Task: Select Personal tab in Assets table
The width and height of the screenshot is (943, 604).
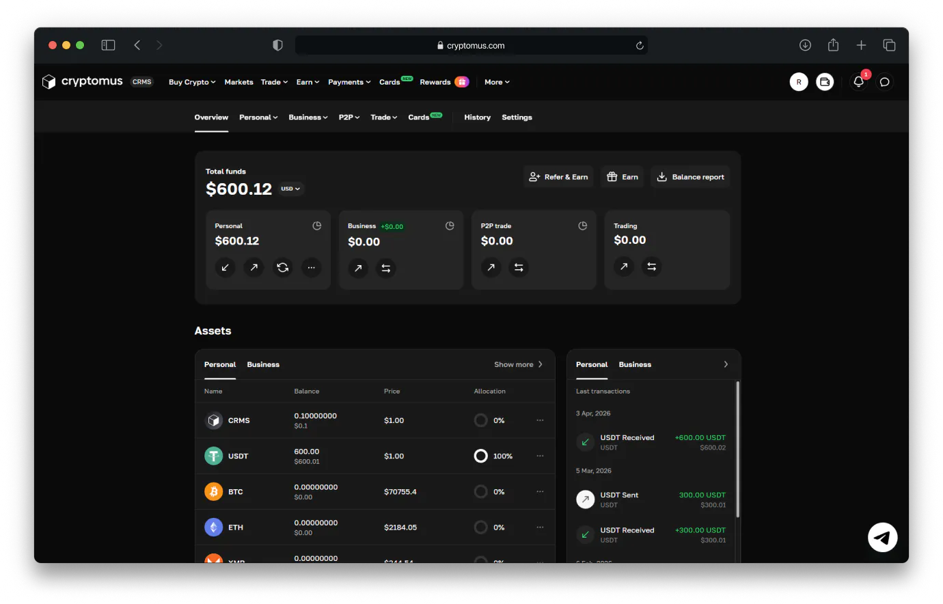Action: [220, 364]
